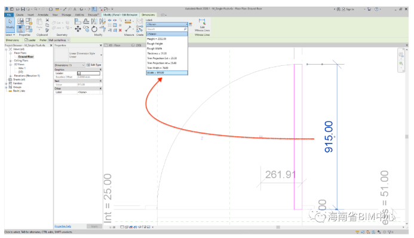The width and height of the screenshot is (414, 238).
Task: Open the Properties help link
Action: coord(63,227)
